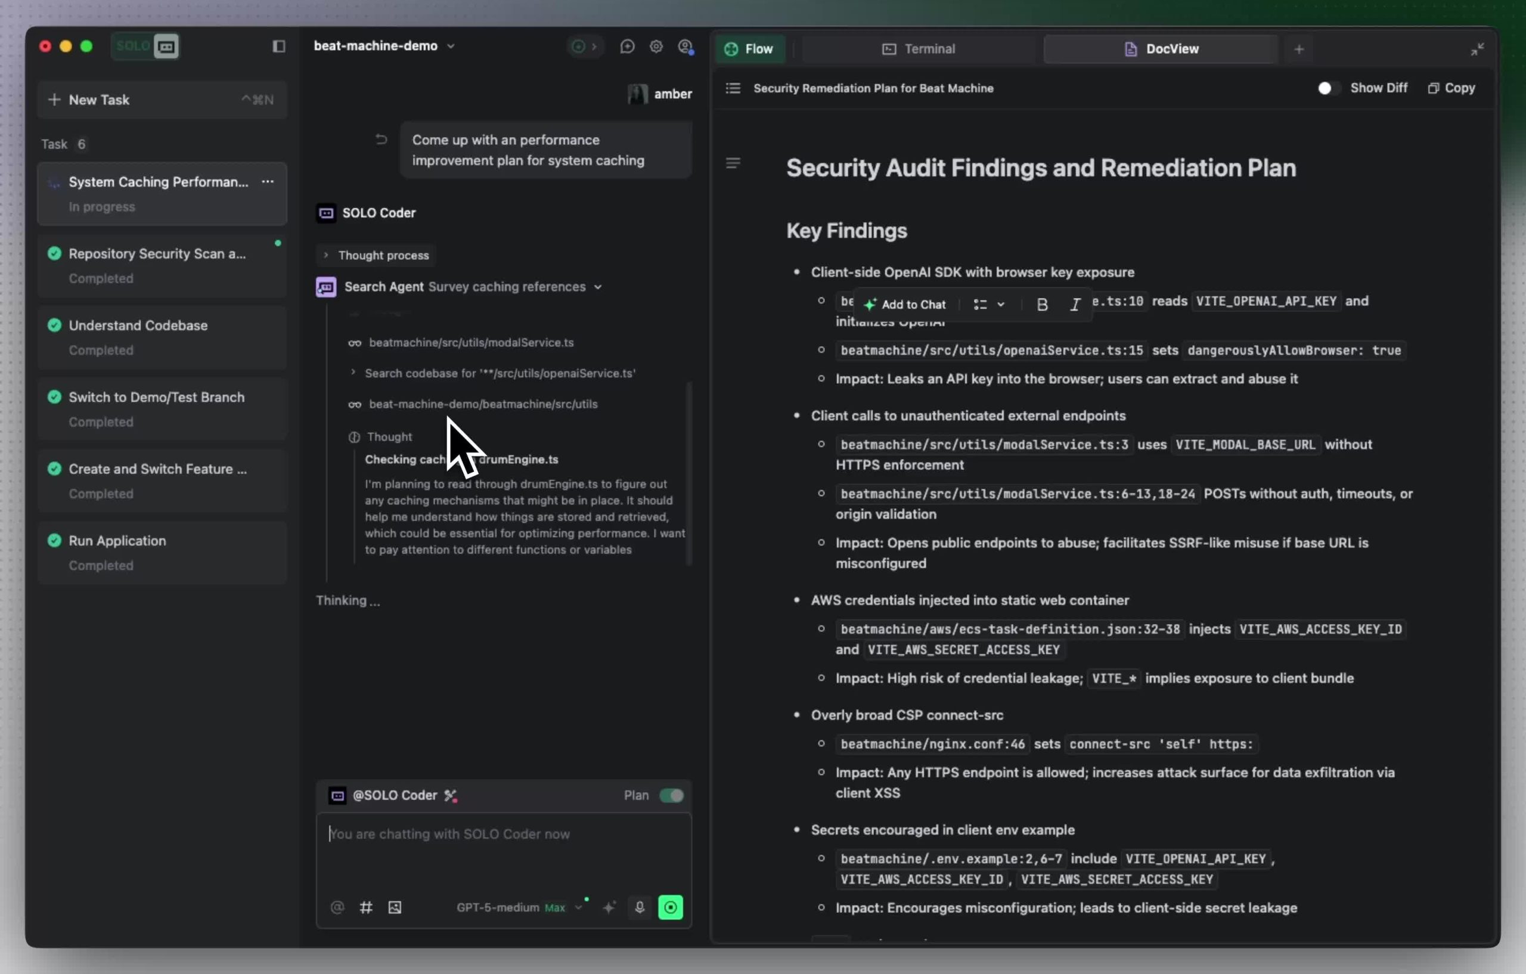Toggle the SOLO mode switch
This screenshot has height=974, width=1526.
(x=146, y=46)
